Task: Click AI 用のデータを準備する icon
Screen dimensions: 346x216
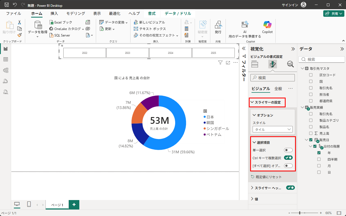Action: tap(245, 25)
